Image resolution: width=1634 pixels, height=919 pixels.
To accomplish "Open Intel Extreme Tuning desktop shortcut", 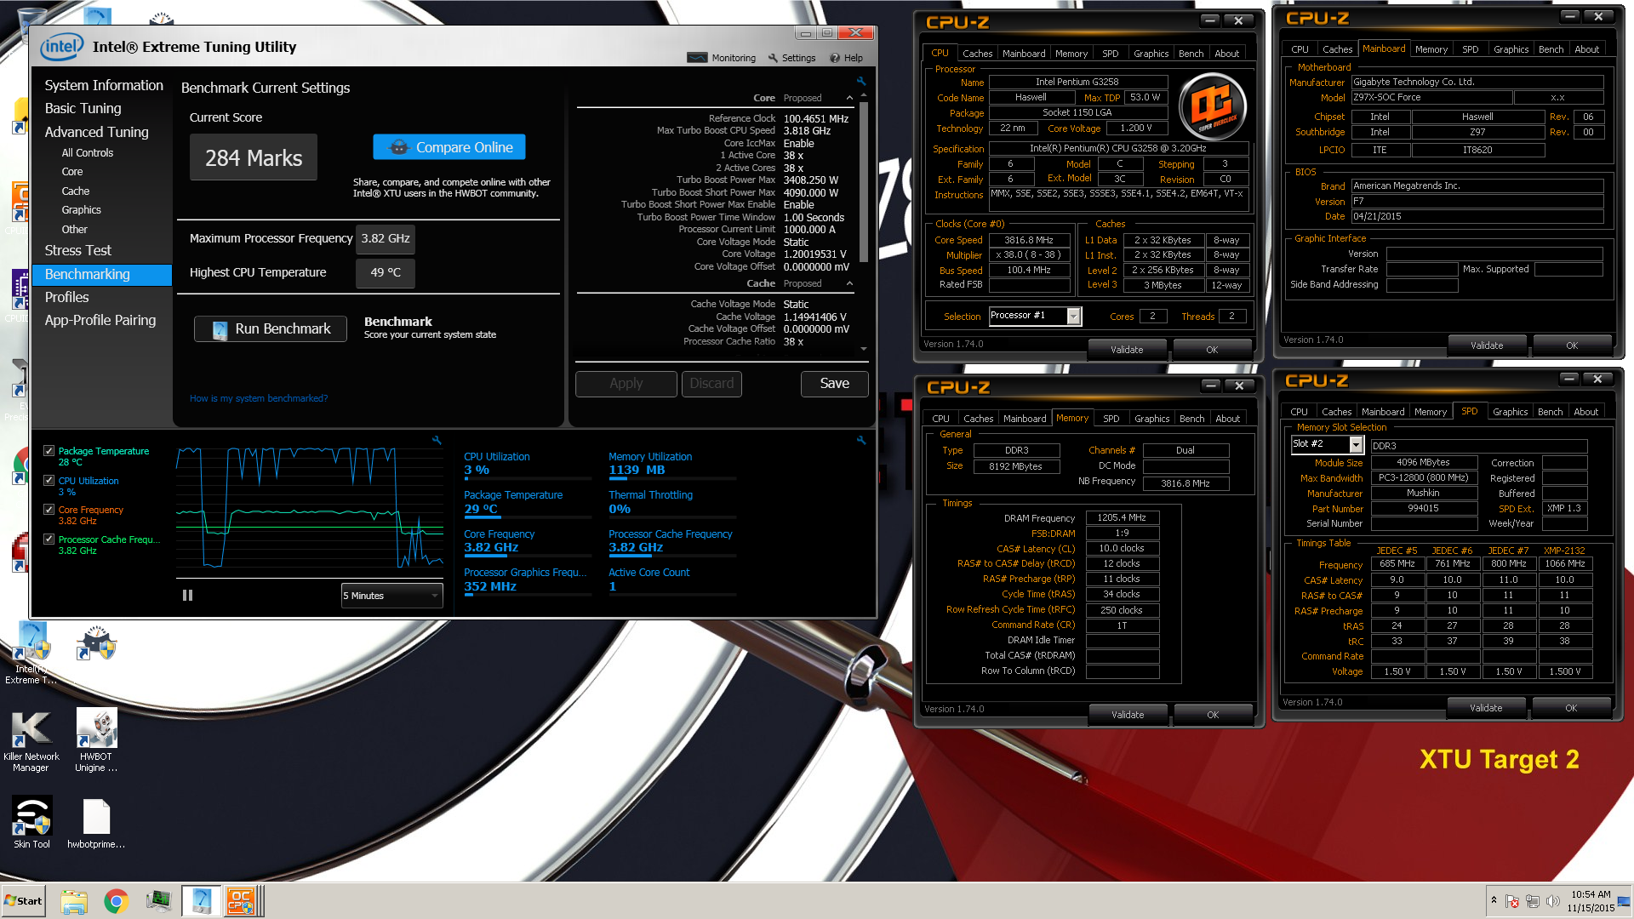I will [x=31, y=654].
